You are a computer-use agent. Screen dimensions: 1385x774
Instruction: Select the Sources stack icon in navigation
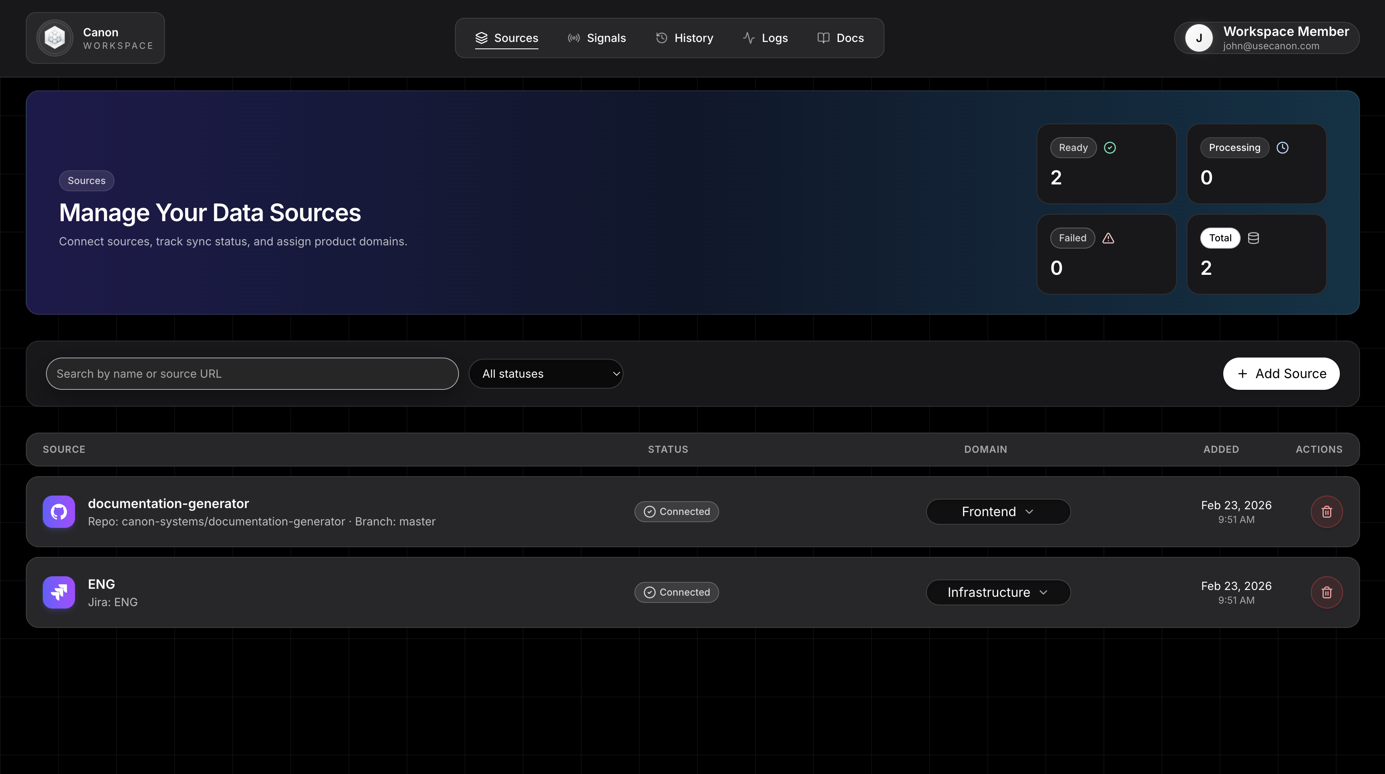pos(482,38)
